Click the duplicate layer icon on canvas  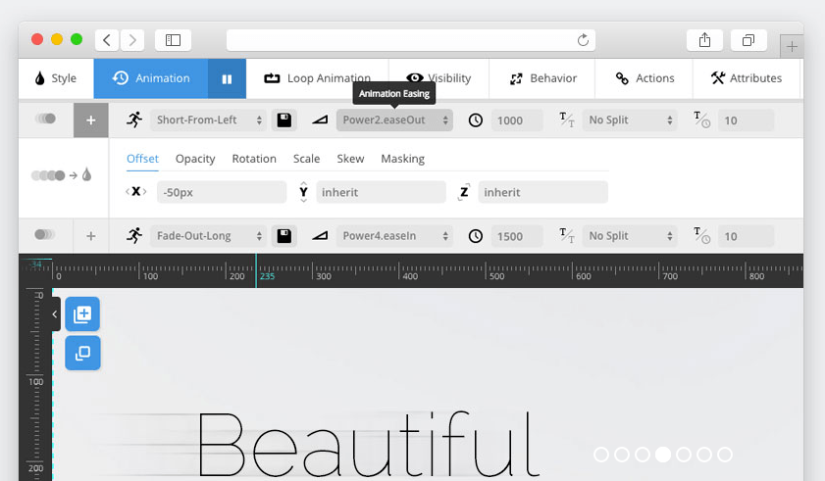(x=82, y=353)
